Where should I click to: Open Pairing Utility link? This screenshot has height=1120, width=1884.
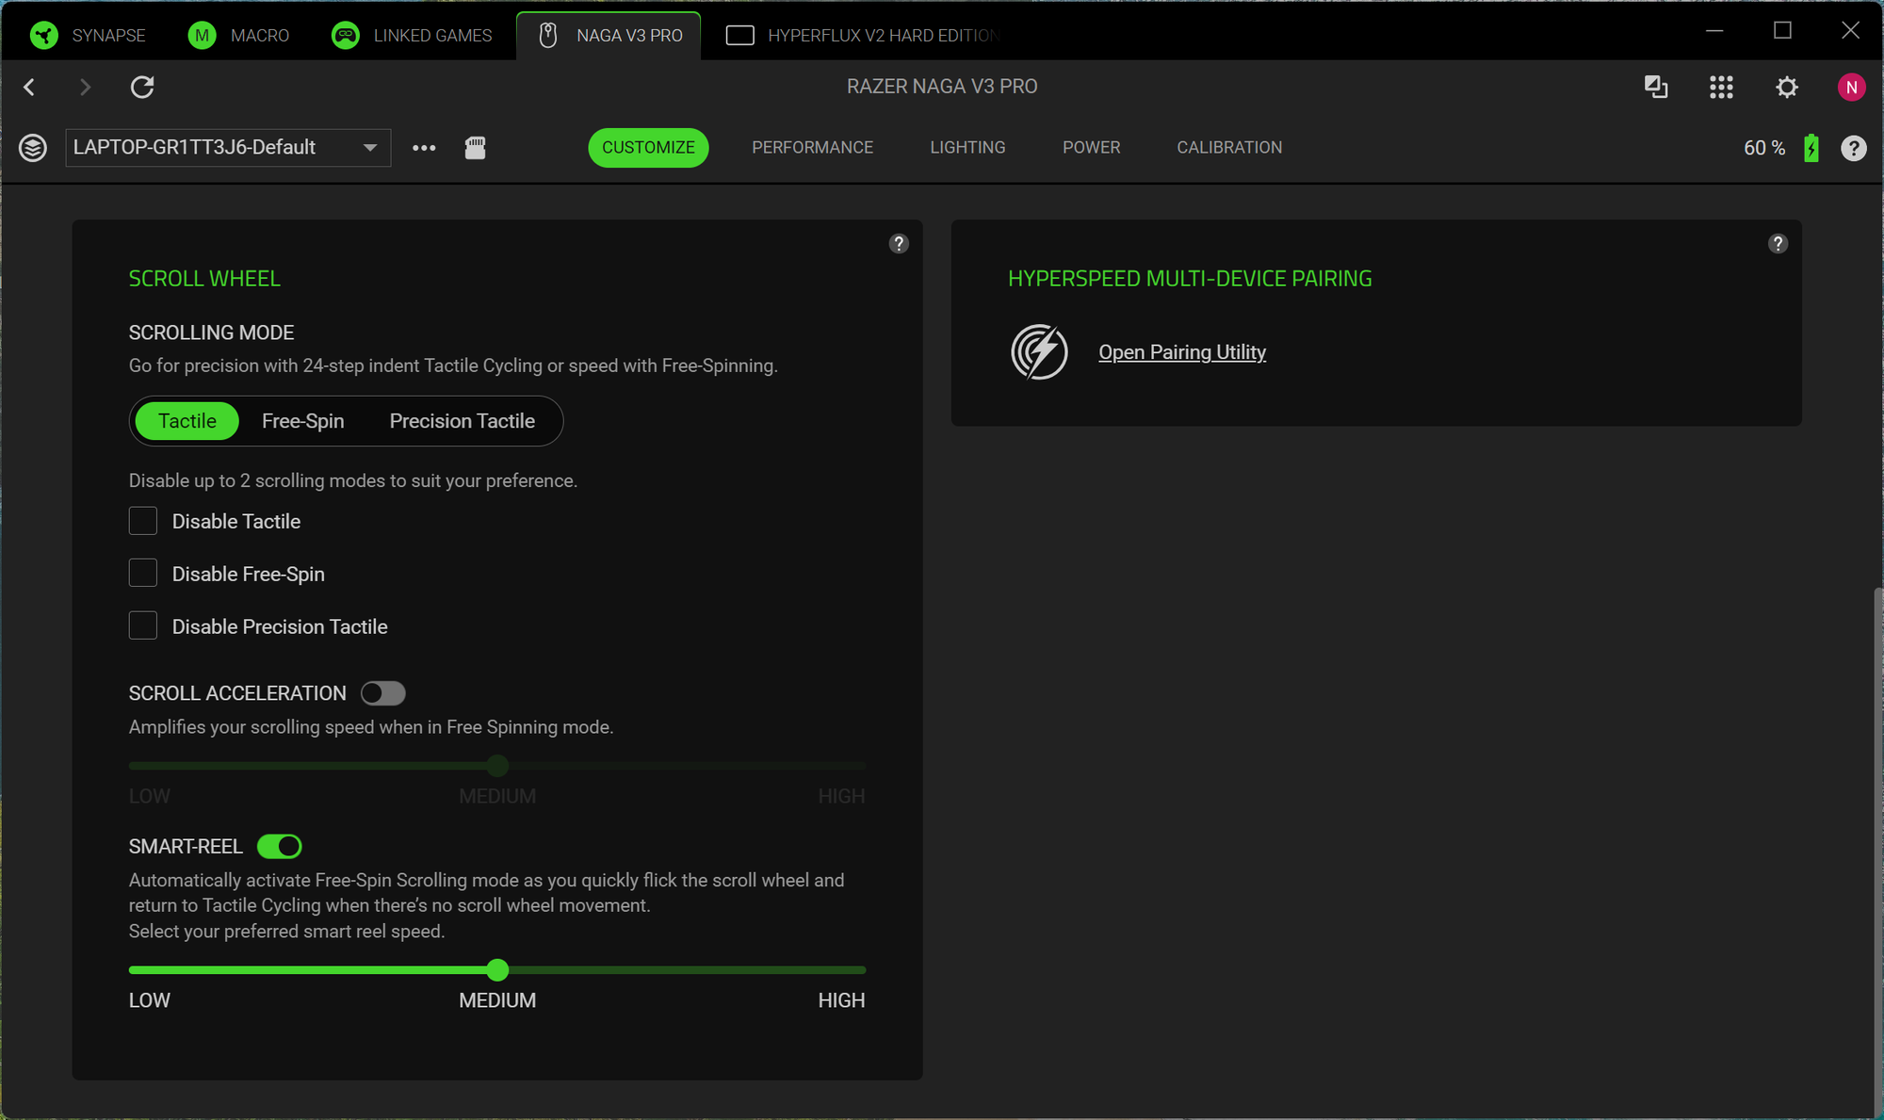(x=1182, y=352)
